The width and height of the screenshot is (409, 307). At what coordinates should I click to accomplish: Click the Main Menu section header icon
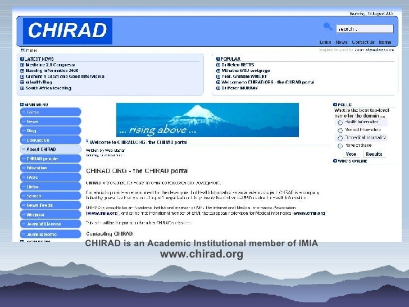click(x=22, y=105)
